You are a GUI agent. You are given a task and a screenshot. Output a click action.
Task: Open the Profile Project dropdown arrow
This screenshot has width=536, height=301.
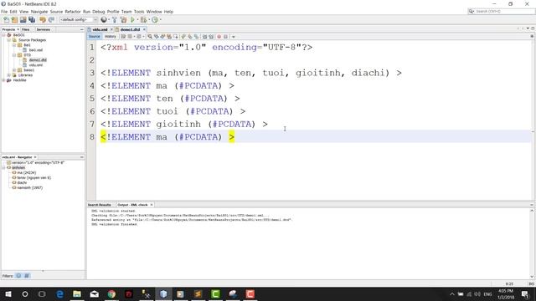pos(160,20)
